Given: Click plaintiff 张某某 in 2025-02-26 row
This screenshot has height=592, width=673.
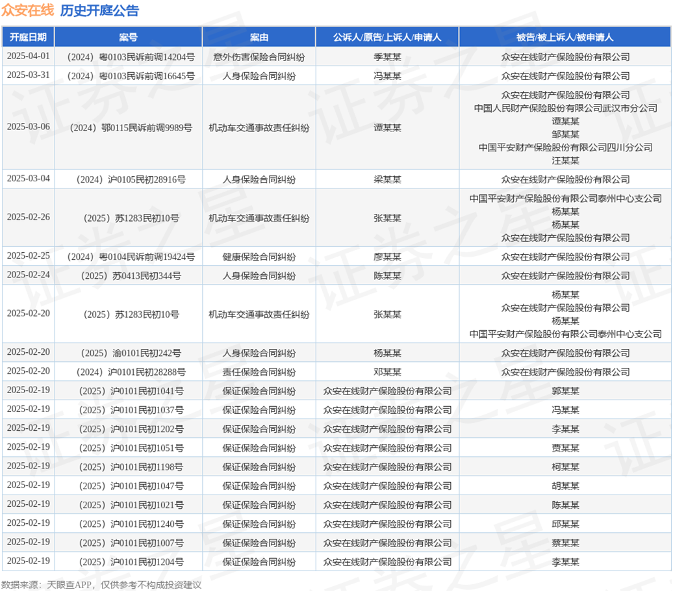Looking at the screenshot, I should tap(387, 218).
